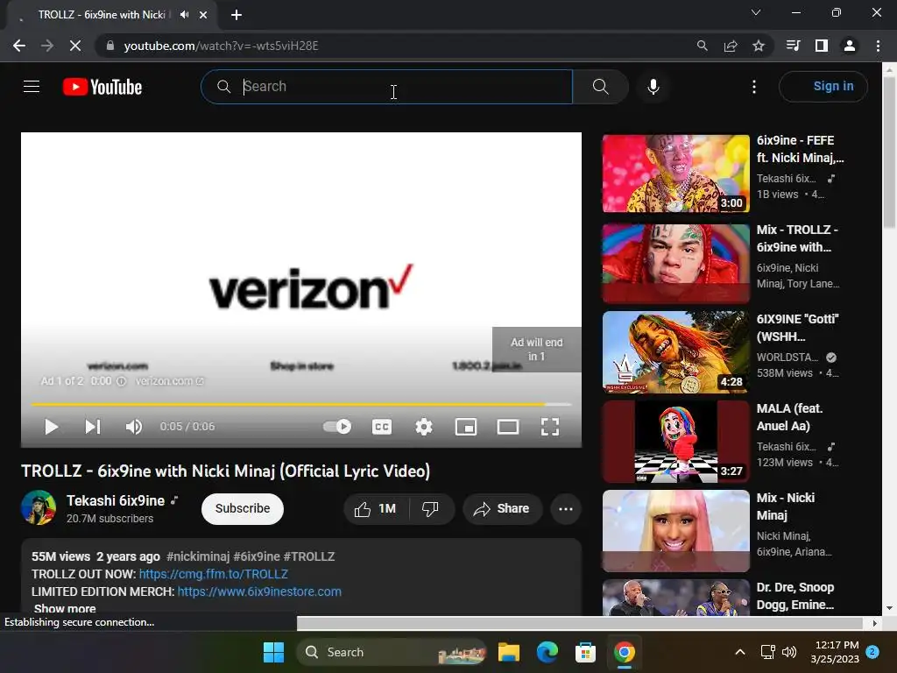Image resolution: width=897 pixels, height=673 pixels.
Task: Dislike the video with thumbs down
Action: pyautogui.click(x=430, y=509)
